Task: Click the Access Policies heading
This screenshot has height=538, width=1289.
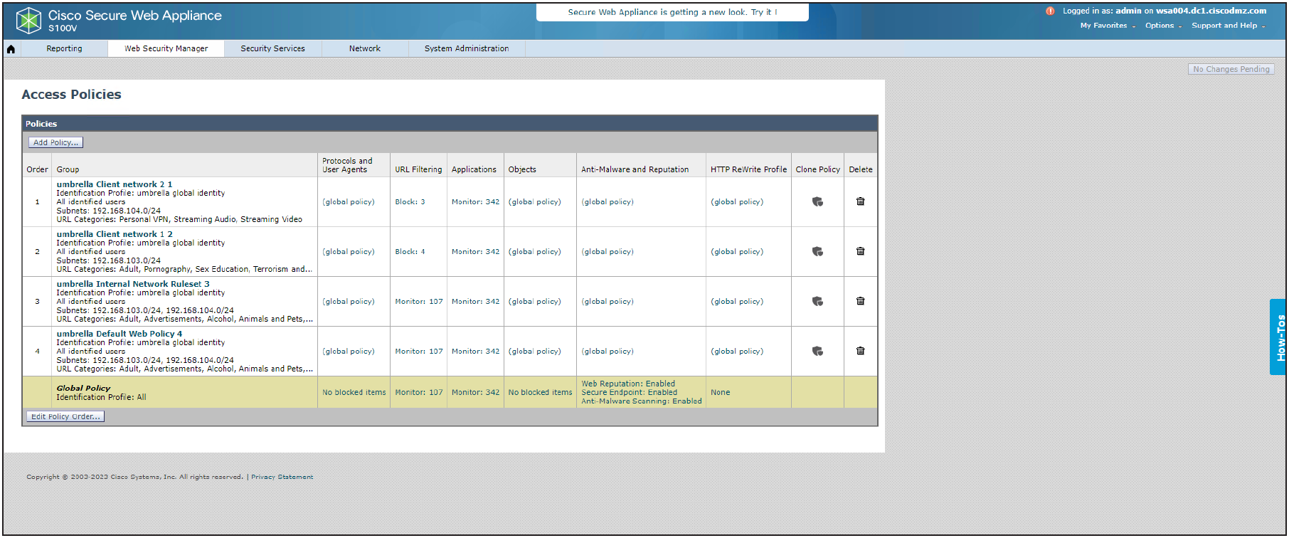Action: (x=71, y=95)
